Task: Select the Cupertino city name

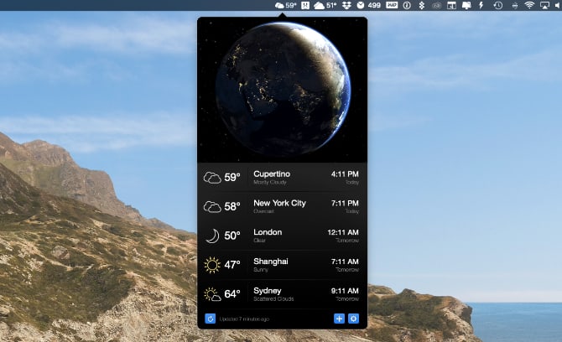Action: (272, 174)
